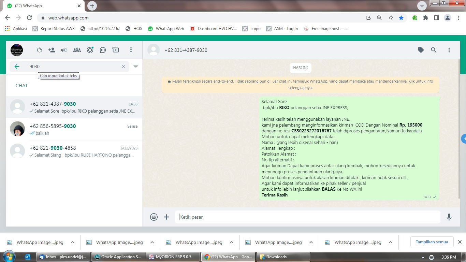
Task: Toggle the Chrome side panel
Action: [x=437, y=18]
